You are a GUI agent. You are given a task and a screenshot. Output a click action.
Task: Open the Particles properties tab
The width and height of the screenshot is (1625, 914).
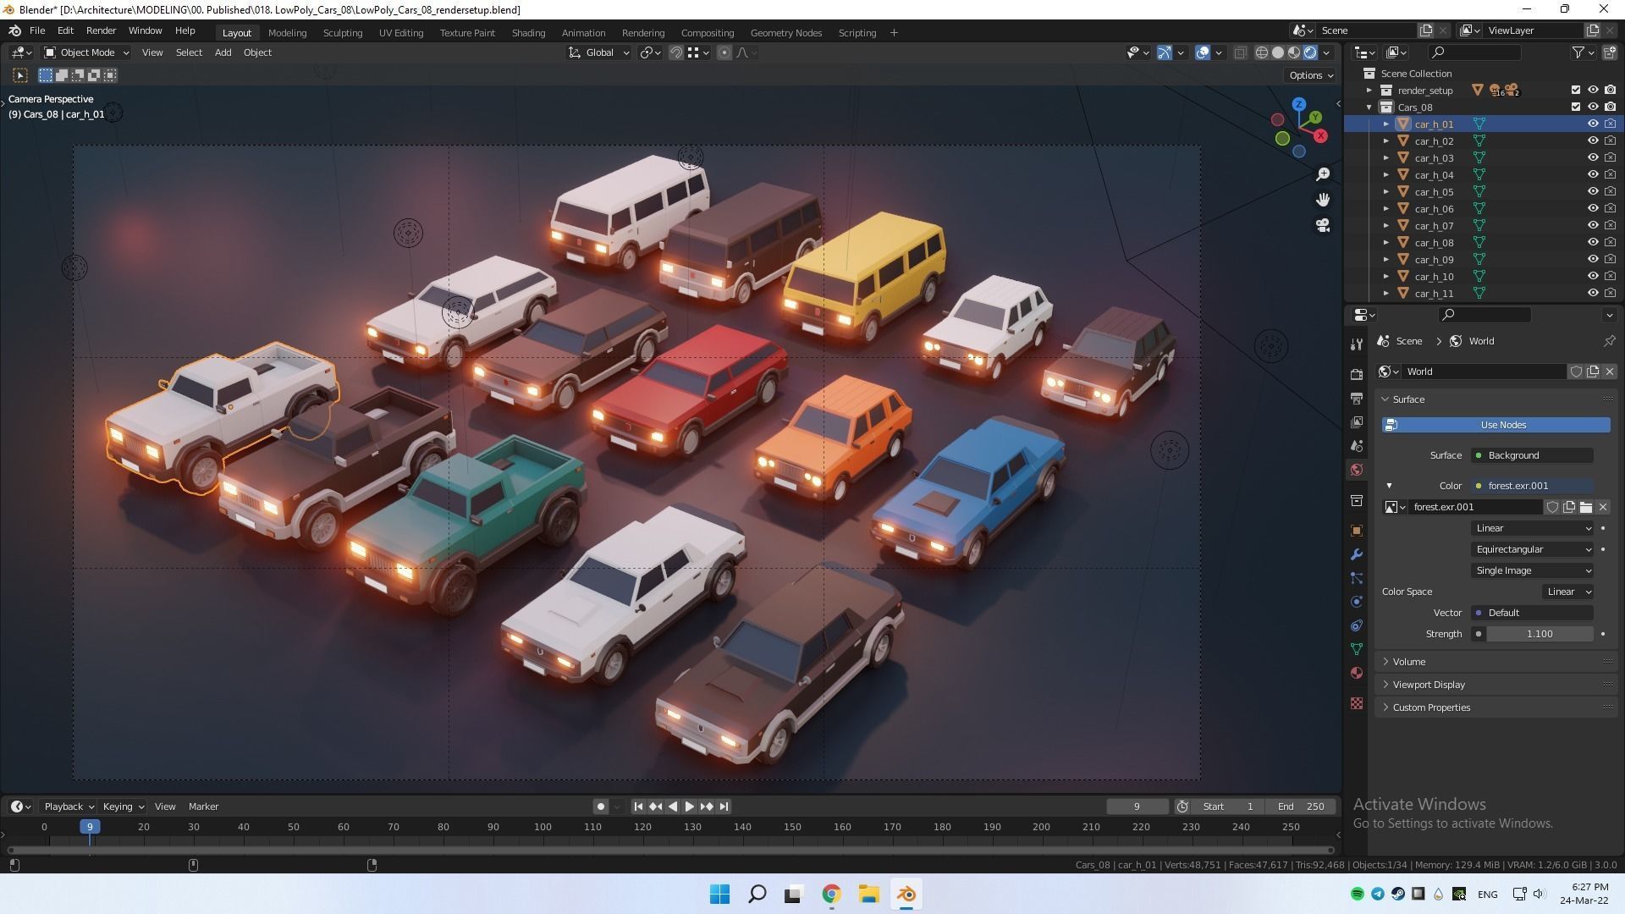[x=1357, y=578]
